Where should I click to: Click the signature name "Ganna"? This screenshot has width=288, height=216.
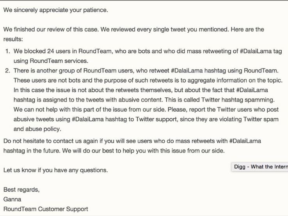point(12,199)
